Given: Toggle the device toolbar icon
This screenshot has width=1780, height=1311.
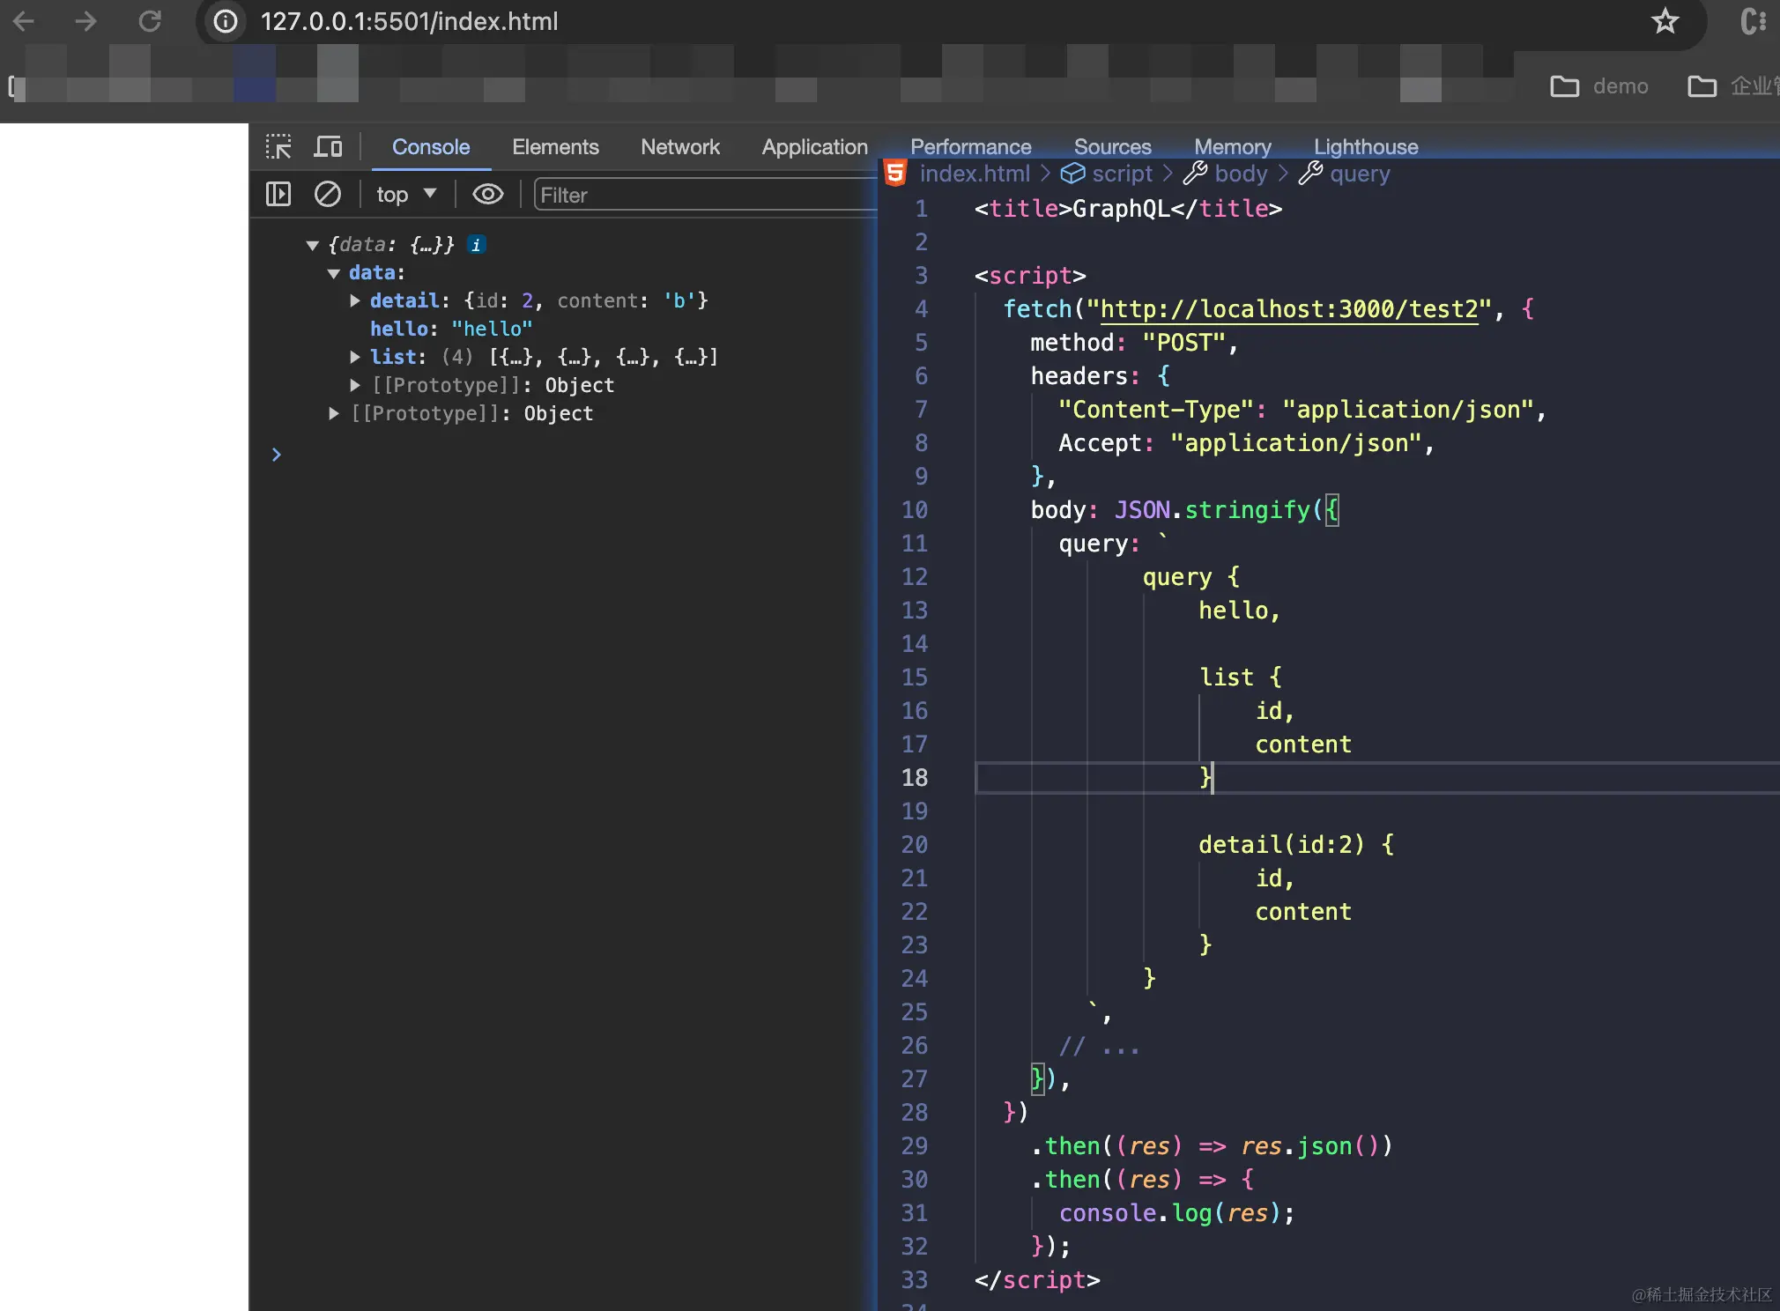Looking at the screenshot, I should (328, 147).
